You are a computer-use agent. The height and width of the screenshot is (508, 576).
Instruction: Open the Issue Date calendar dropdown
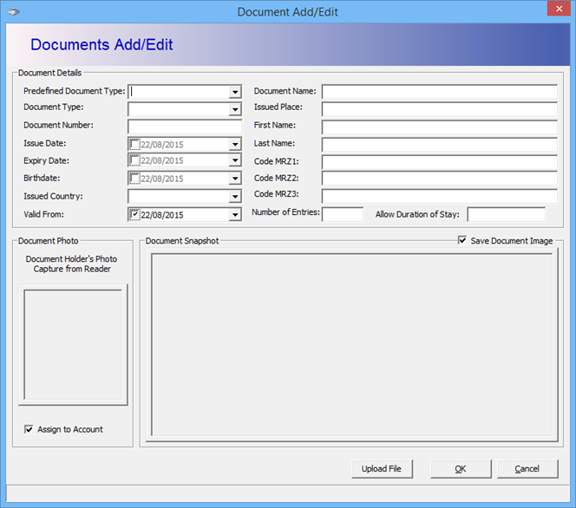(x=235, y=144)
